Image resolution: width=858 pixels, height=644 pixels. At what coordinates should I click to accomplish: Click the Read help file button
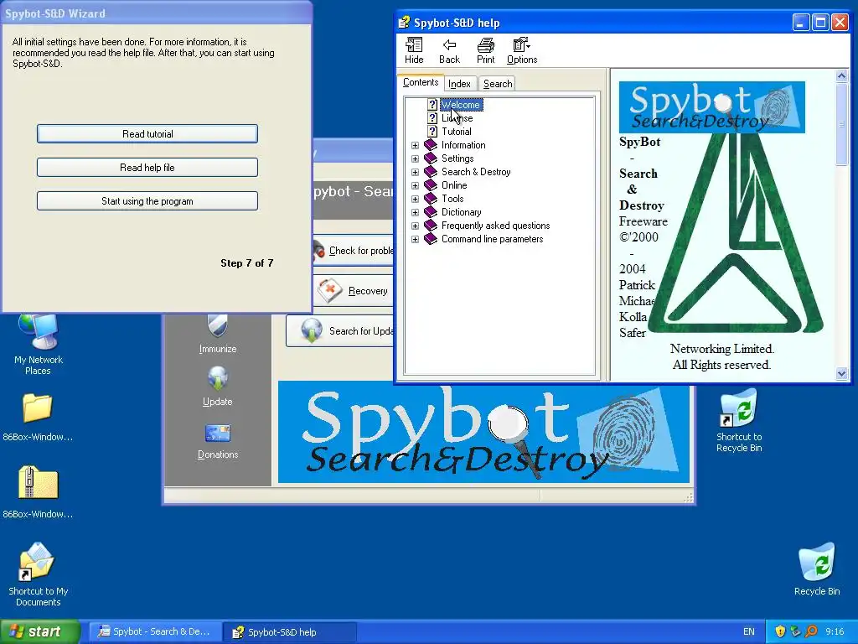tap(147, 168)
